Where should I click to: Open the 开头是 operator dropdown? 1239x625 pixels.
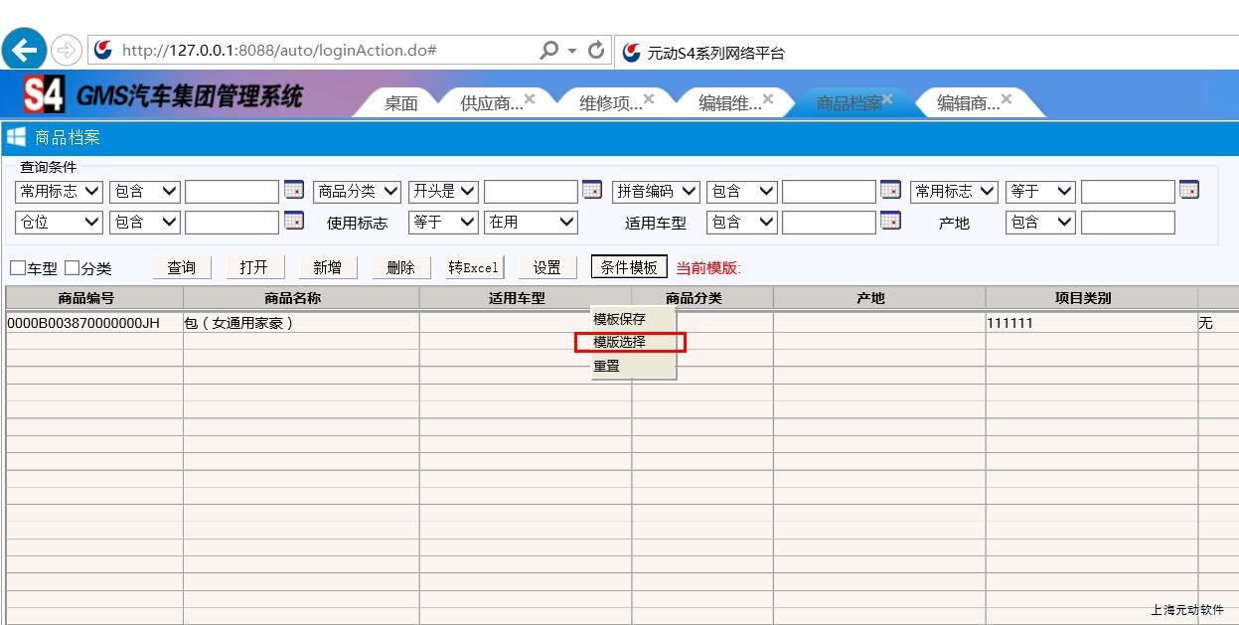443,191
